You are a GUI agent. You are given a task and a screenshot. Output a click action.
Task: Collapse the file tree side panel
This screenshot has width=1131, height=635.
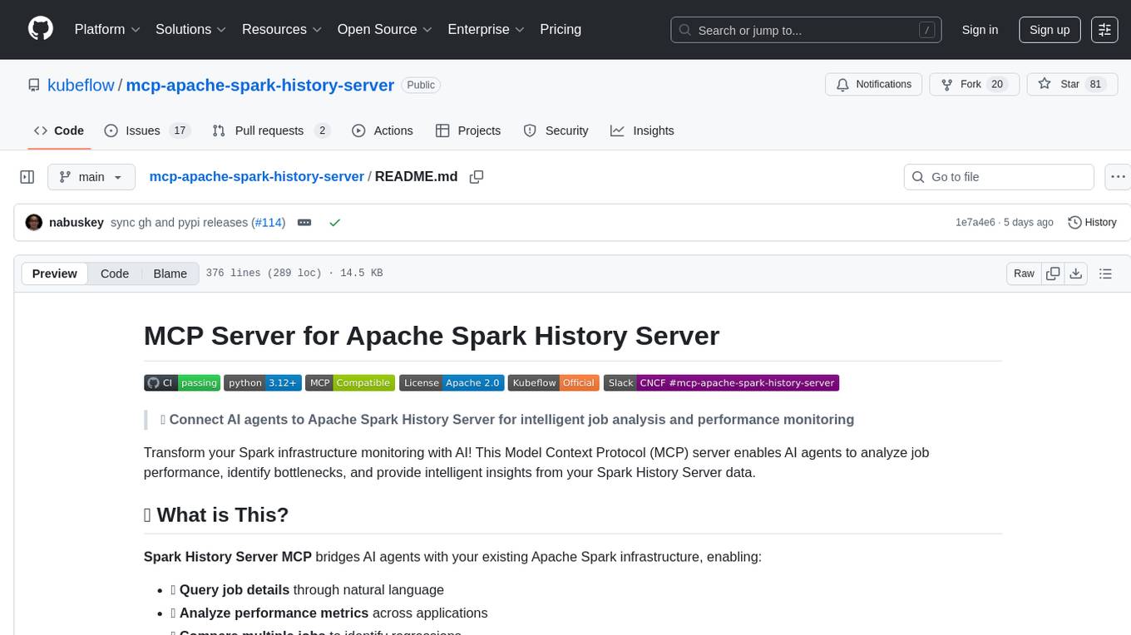(27, 177)
